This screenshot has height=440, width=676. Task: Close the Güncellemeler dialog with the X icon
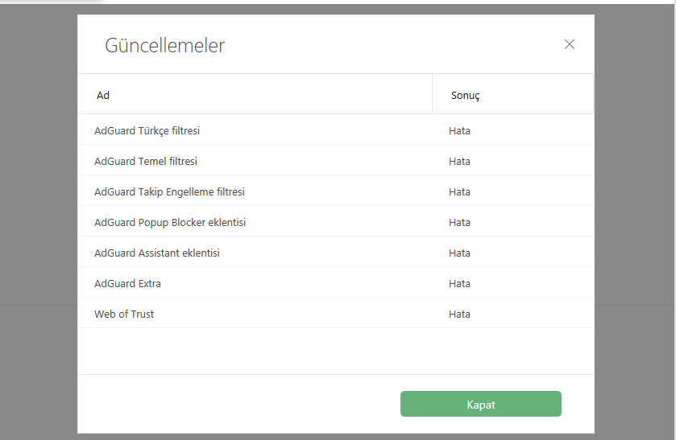570,44
